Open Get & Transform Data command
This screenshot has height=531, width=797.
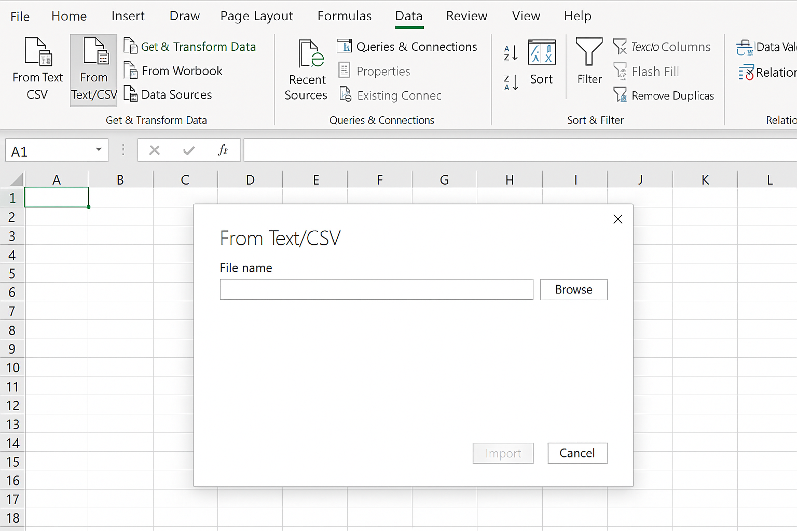click(190, 47)
